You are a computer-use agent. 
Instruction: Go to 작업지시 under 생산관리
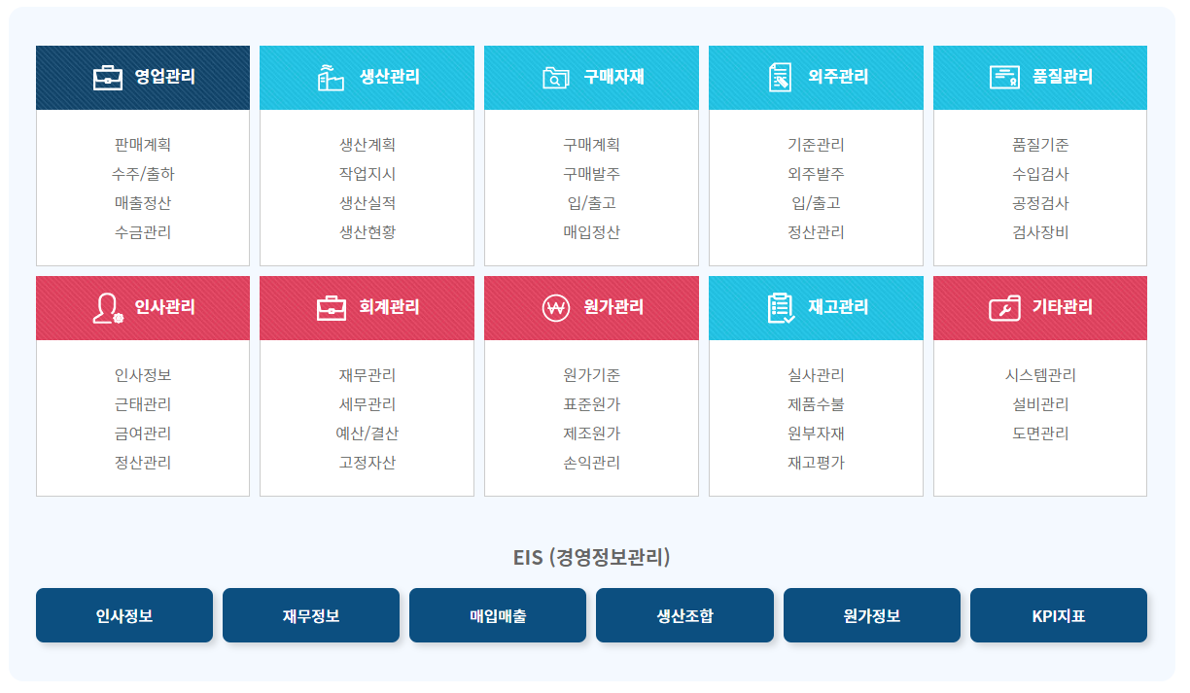click(x=367, y=174)
